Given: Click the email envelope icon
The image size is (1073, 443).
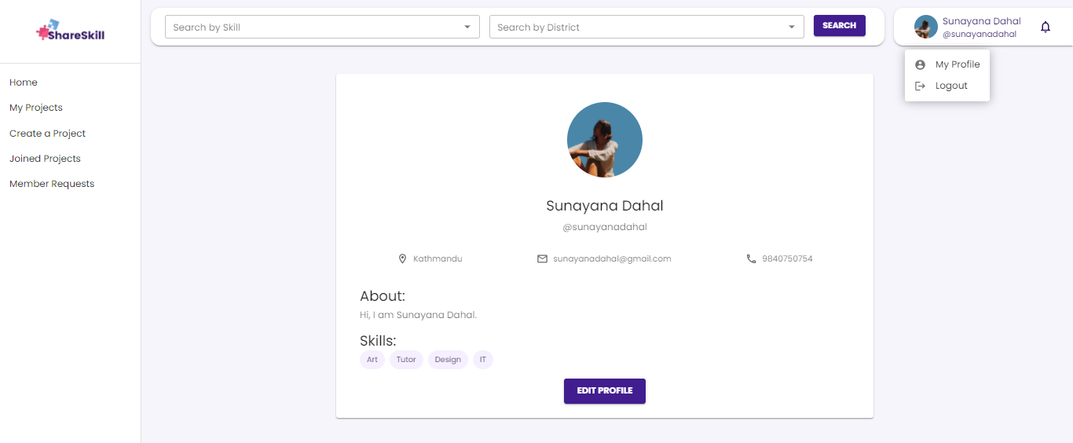Looking at the screenshot, I should (x=542, y=258).
